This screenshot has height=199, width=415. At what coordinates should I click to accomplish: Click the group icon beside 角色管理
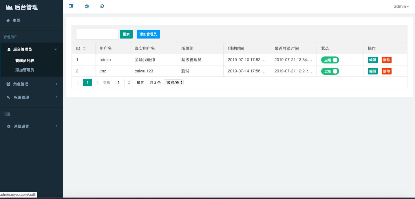coord(8,84)
